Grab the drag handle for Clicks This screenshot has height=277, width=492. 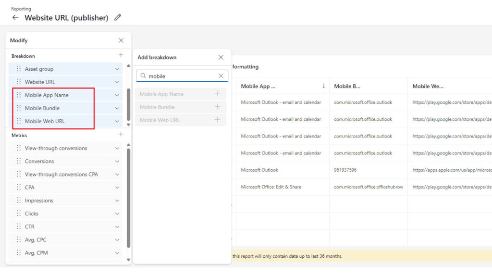tap(19, 213)
